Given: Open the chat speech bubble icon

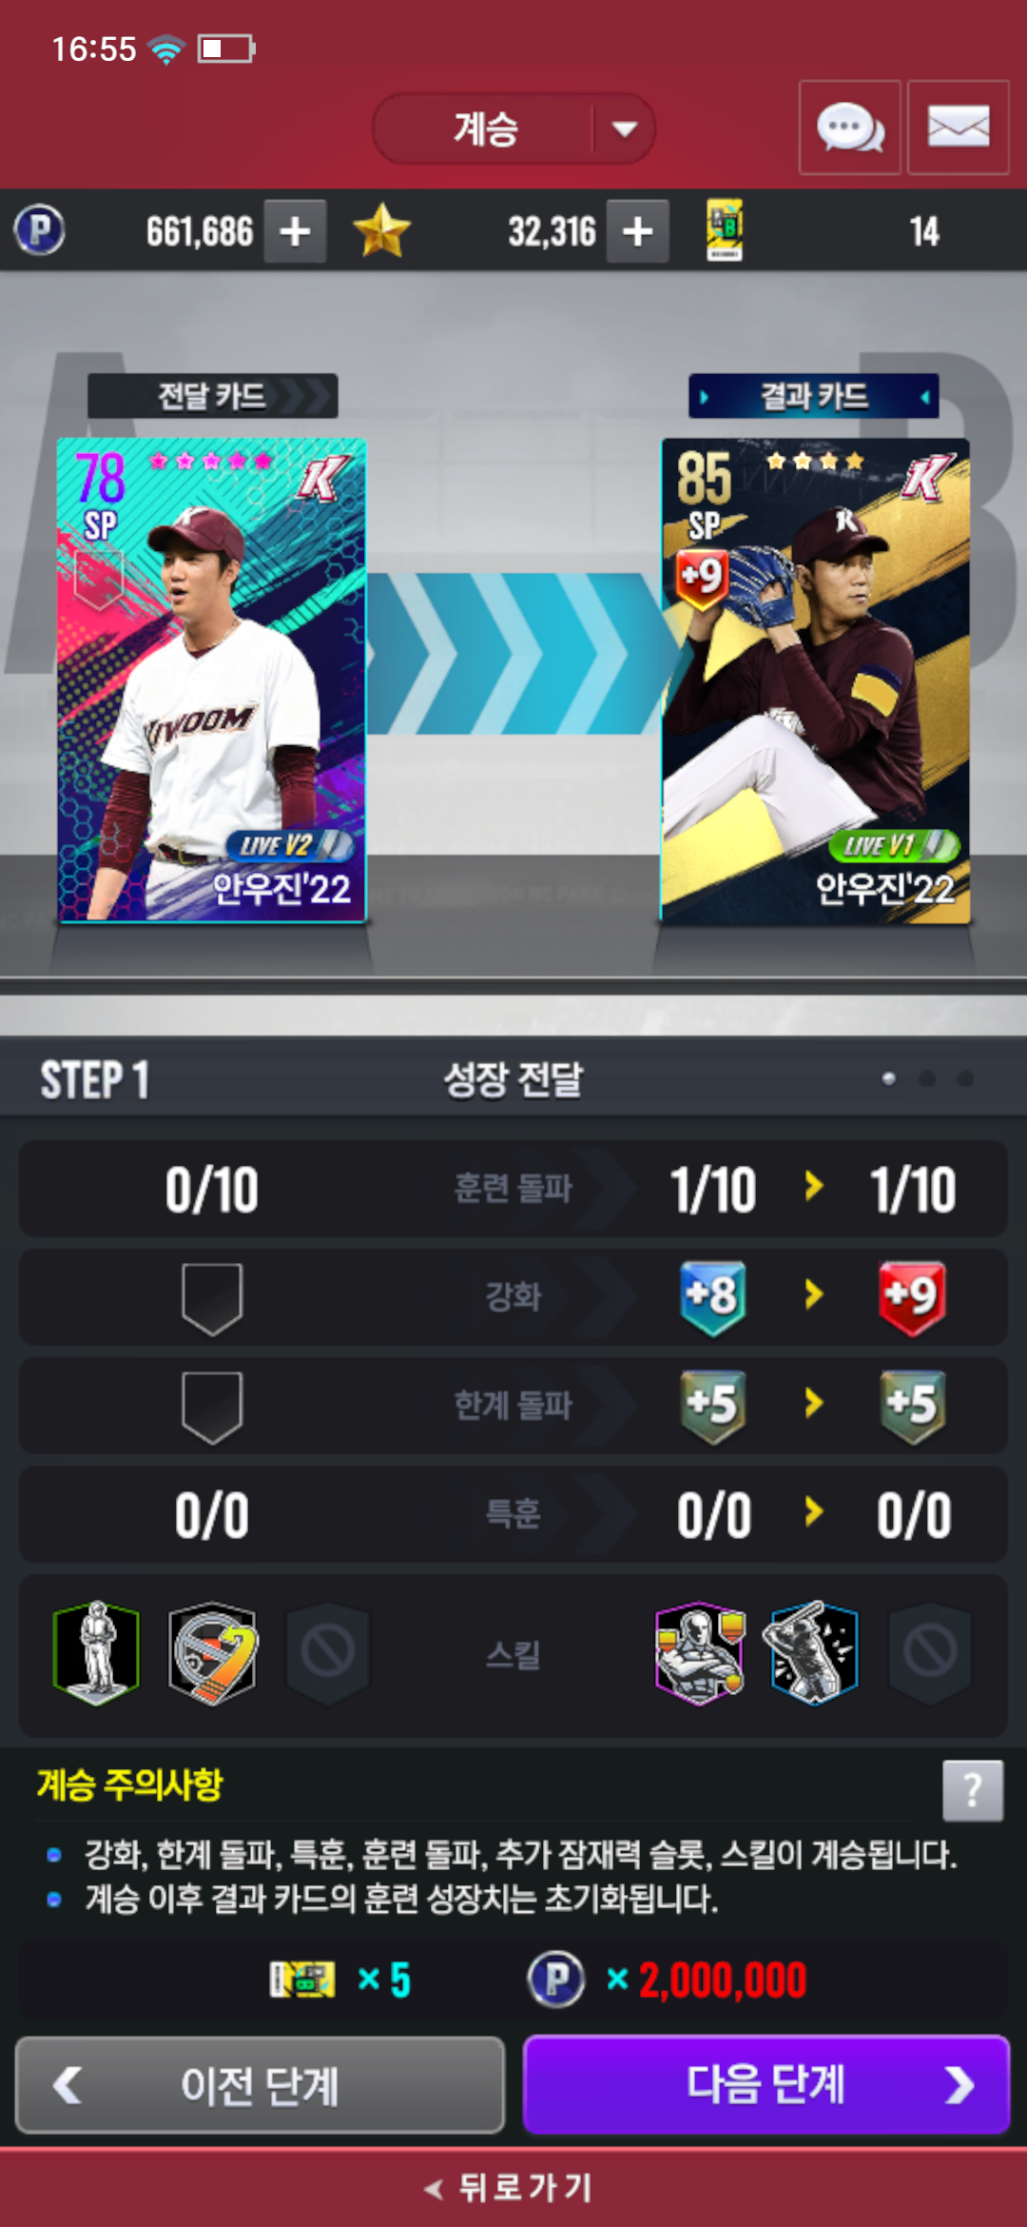Looking at the screenshot, I should 850,128.
